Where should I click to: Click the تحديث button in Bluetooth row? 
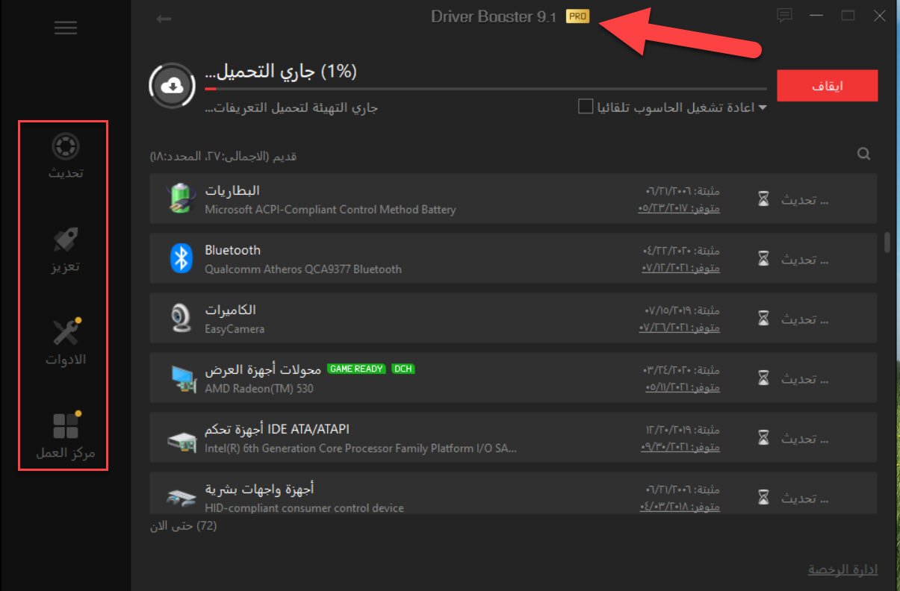(805, 259)
